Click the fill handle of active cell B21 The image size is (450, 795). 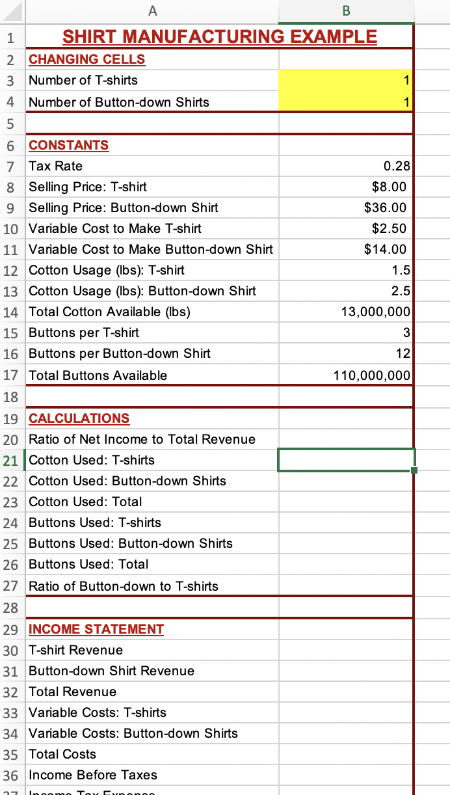pos(414,470)
